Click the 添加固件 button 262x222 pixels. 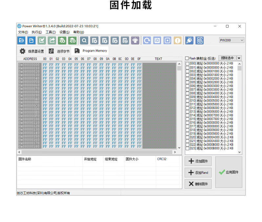tap(198, 161)
